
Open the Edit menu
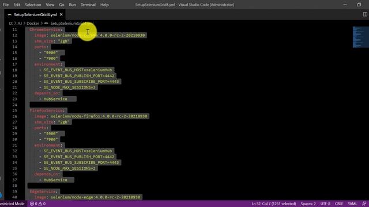tap(17, 5)
